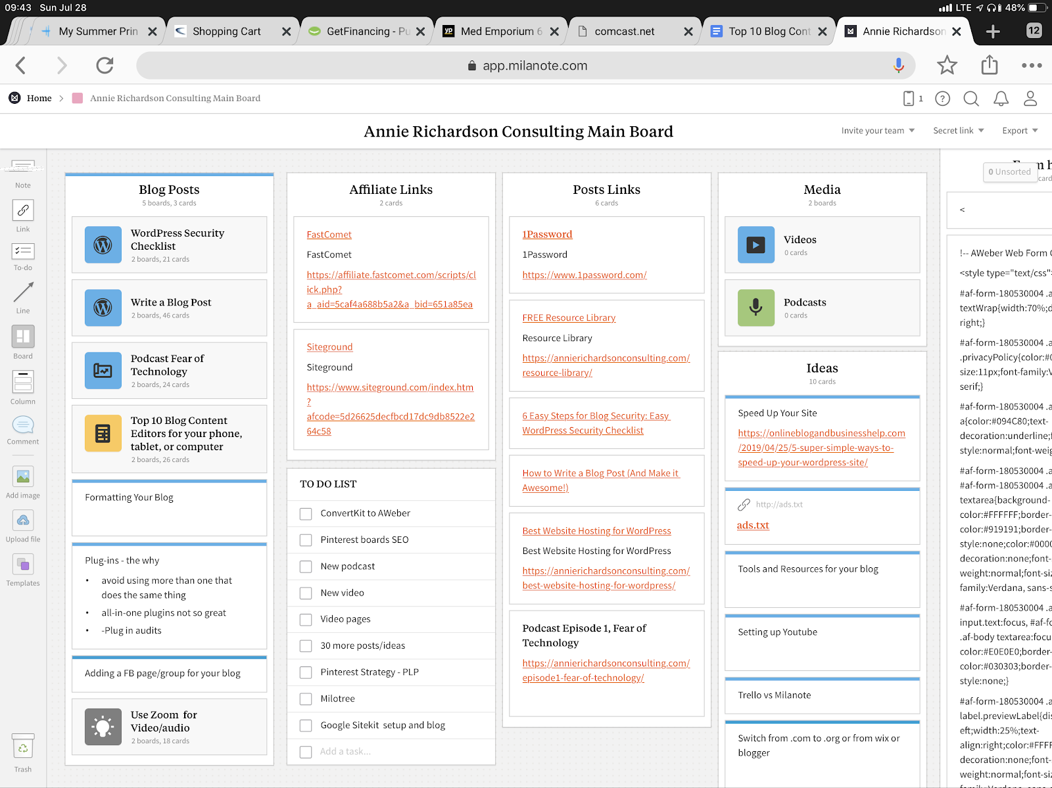Open the 0 Unsorted cards tray
Screen dimensions: 1052x788
[1009, 172]
